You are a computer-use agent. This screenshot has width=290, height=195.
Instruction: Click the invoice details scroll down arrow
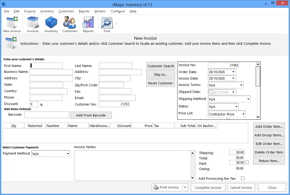(x=258, y=117)
